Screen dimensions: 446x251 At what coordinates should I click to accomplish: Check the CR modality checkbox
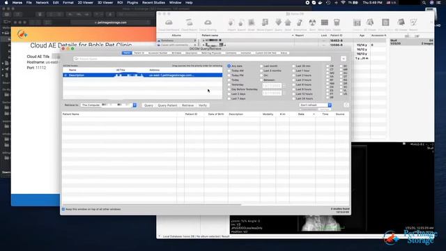(x=328, y=66)
